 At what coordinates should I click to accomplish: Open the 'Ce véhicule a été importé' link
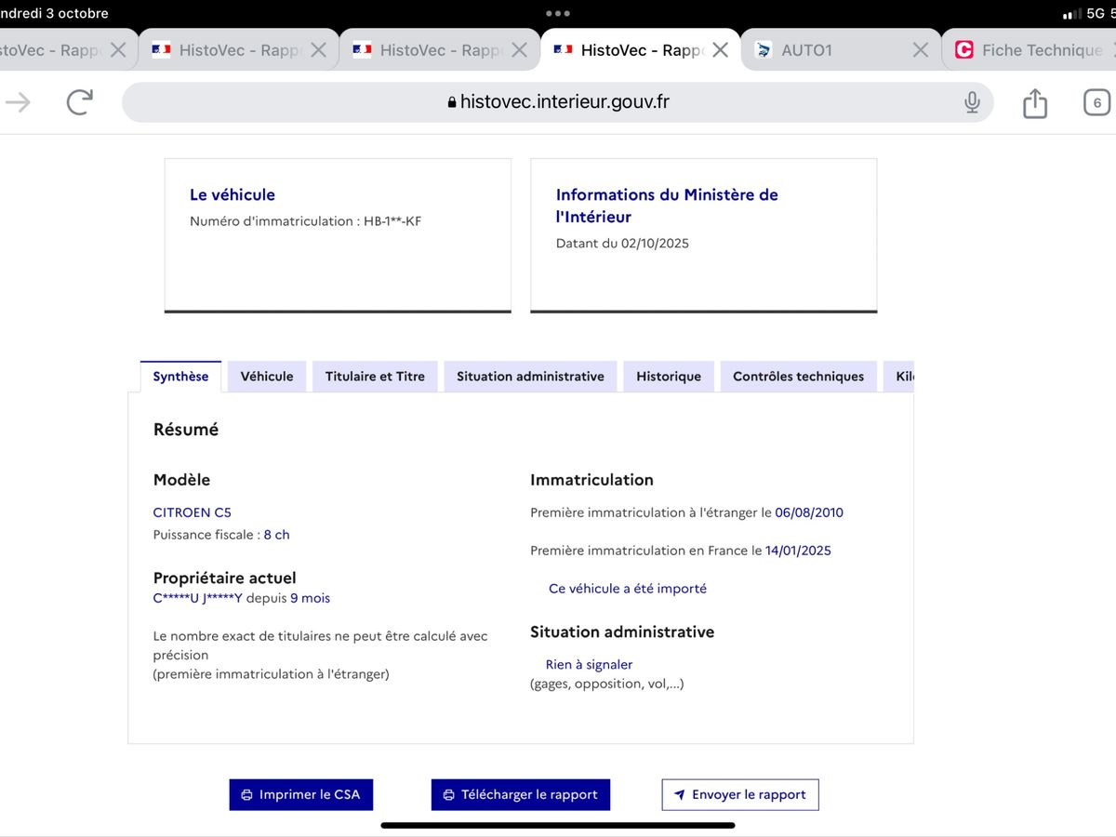coord(627,588)
